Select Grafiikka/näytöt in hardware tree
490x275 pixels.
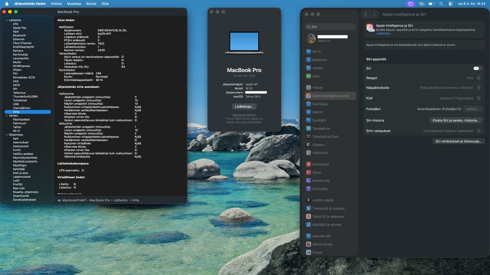tap(23, 47)
